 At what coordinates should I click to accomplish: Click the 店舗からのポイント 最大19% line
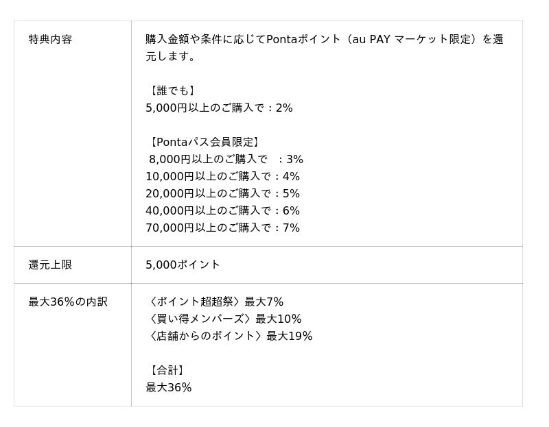[229, 336]
